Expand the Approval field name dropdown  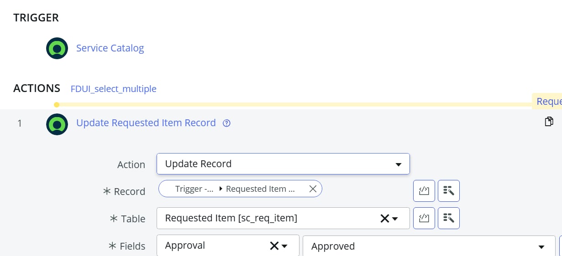tap(284, 246)
